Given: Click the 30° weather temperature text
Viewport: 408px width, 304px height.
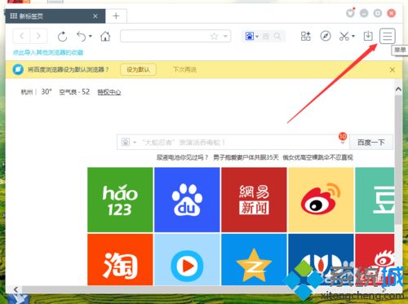Looking at the screenshot, I should (x=47, y=92).
